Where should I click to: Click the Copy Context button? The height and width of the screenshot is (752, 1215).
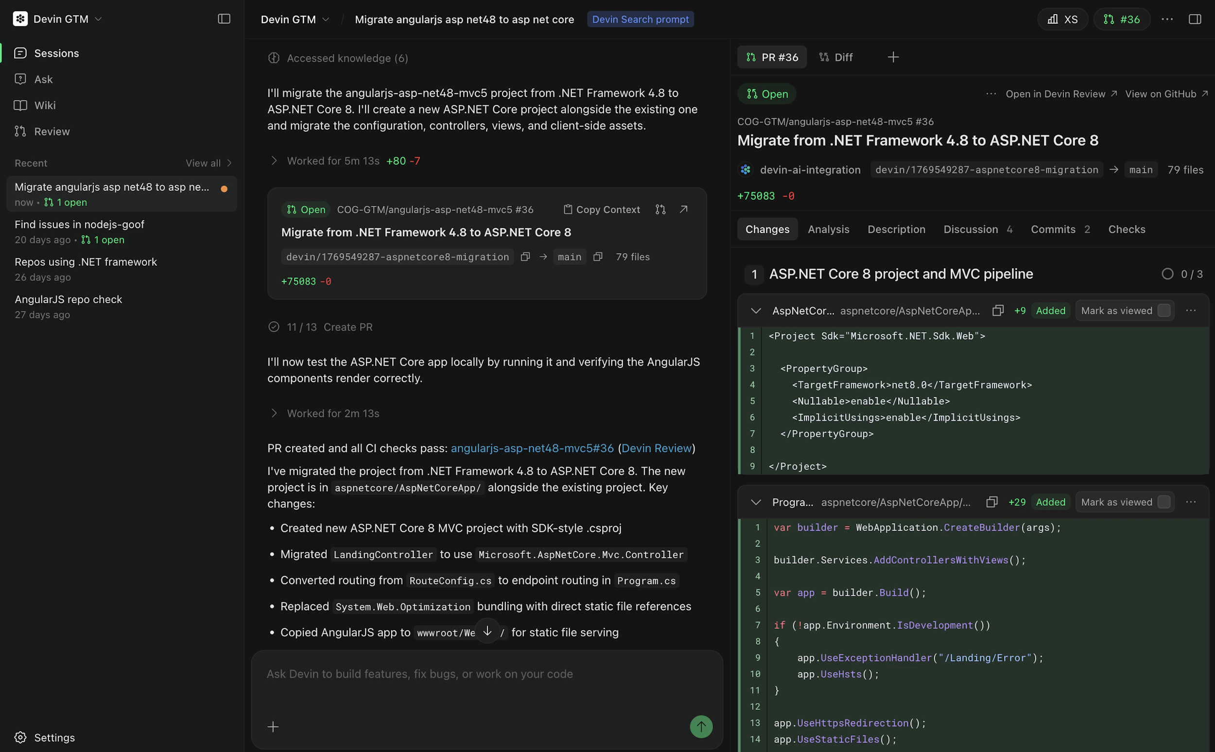point(602,209)
